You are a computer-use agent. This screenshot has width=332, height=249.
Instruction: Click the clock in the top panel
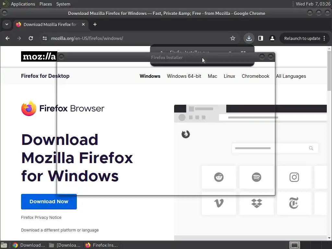point(313,4)
